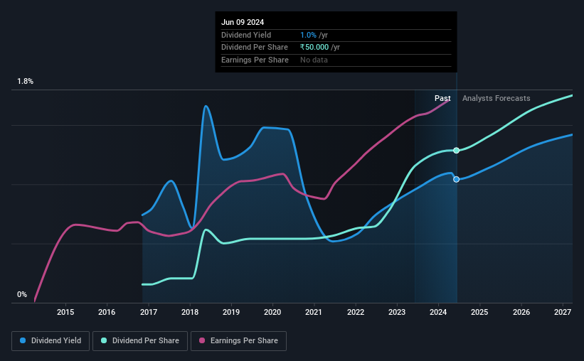
Task: Click the 2025 x-axis label
Action: pyautogui.click(x=479, y=312)
